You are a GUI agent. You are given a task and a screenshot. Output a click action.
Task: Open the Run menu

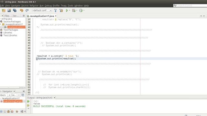coord(42,5)
